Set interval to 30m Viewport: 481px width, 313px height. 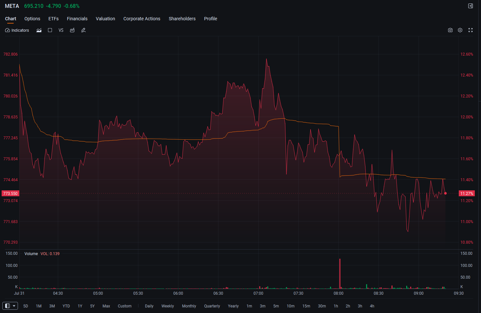click(x=322, y=306)
